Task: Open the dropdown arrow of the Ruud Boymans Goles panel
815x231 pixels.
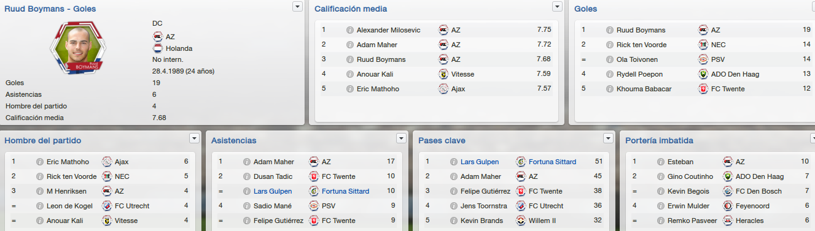Action: point(297,6)
